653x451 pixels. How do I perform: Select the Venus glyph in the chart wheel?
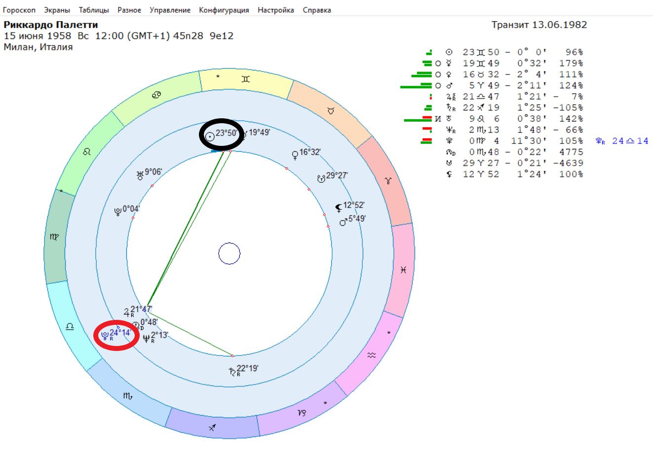coord(295,155)
